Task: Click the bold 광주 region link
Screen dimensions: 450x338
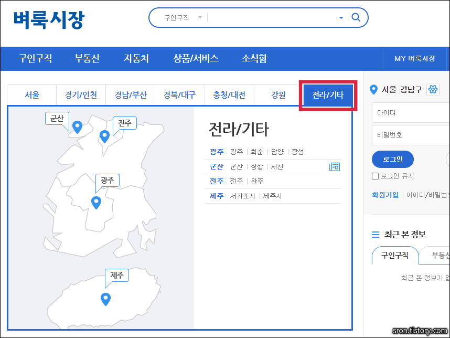Action: tap(217, 152)
